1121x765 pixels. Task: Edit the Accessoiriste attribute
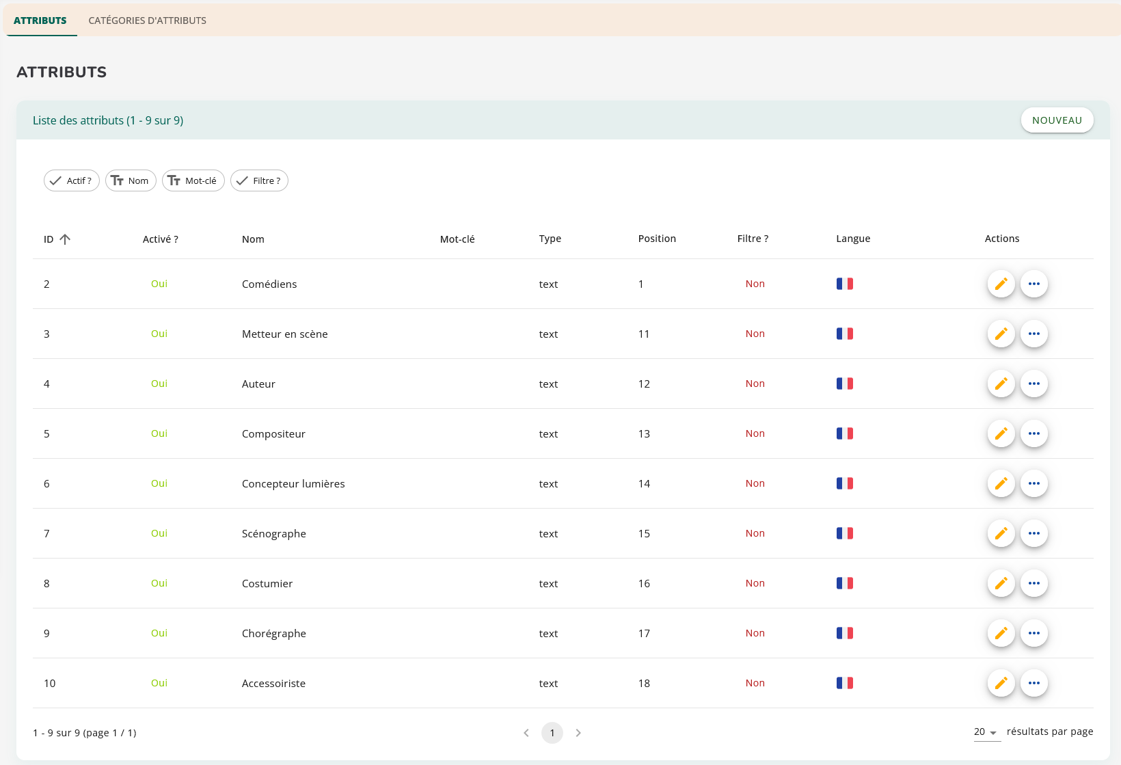point(1001,683)
